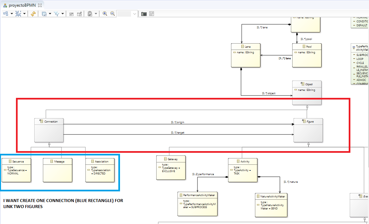Click the Filters funnel icon
The height and width of the screenshot is (224, 369).
[57, 14]
